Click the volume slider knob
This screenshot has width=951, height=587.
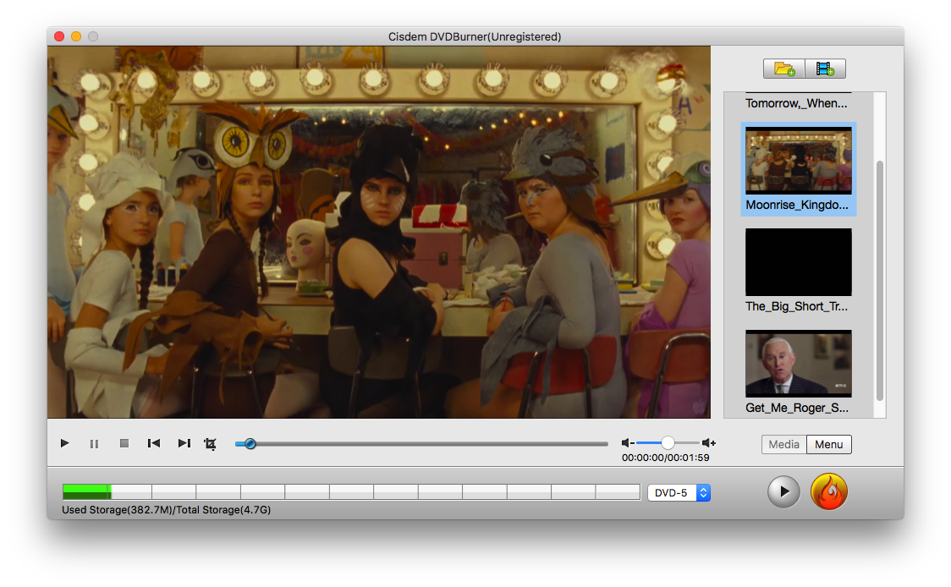(668, 443)
